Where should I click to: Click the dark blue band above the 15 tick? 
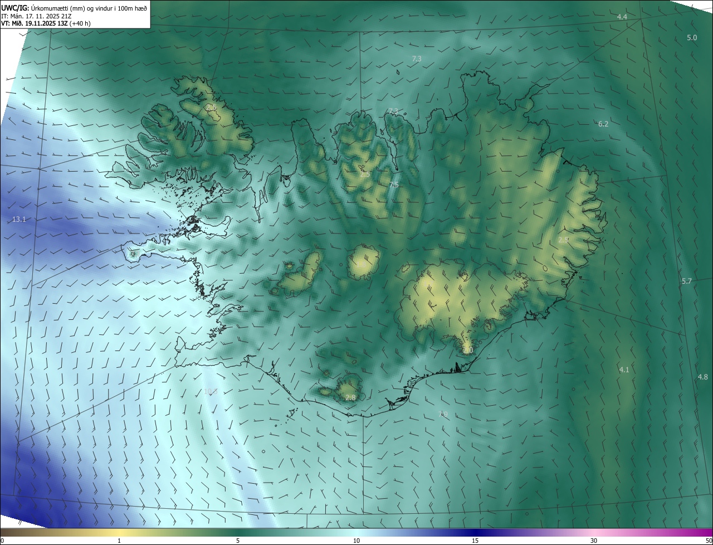pos(475,533)
